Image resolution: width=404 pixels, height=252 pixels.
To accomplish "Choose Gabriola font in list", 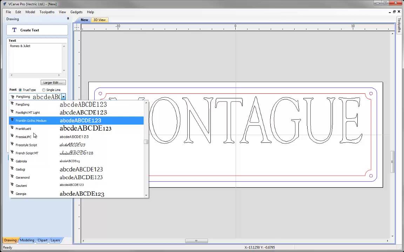I will click(x=76, y=161).
